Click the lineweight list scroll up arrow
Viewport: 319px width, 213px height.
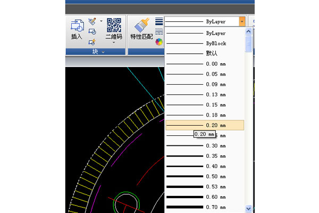point(249,32)
